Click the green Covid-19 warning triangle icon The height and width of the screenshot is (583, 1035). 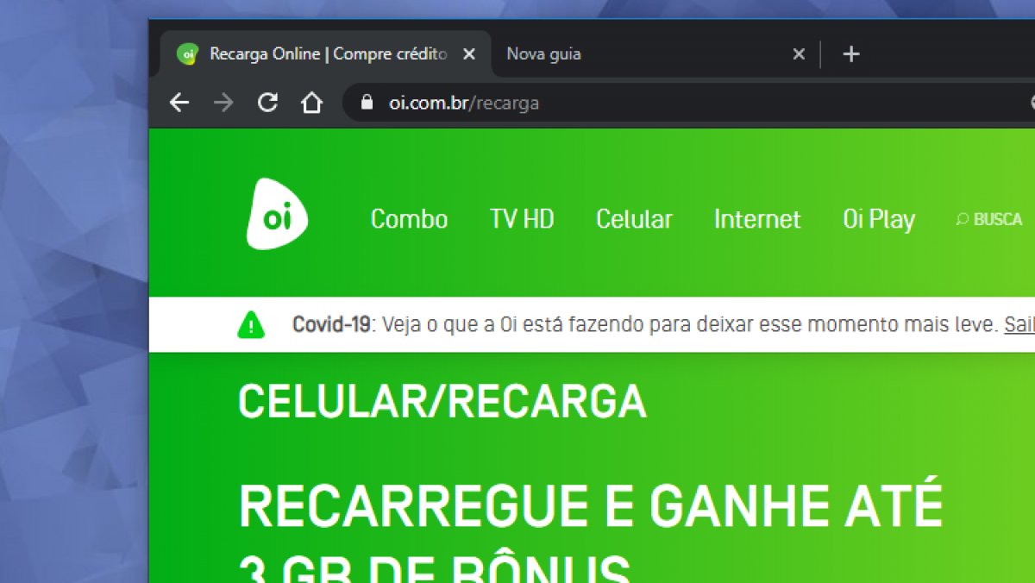251,324
